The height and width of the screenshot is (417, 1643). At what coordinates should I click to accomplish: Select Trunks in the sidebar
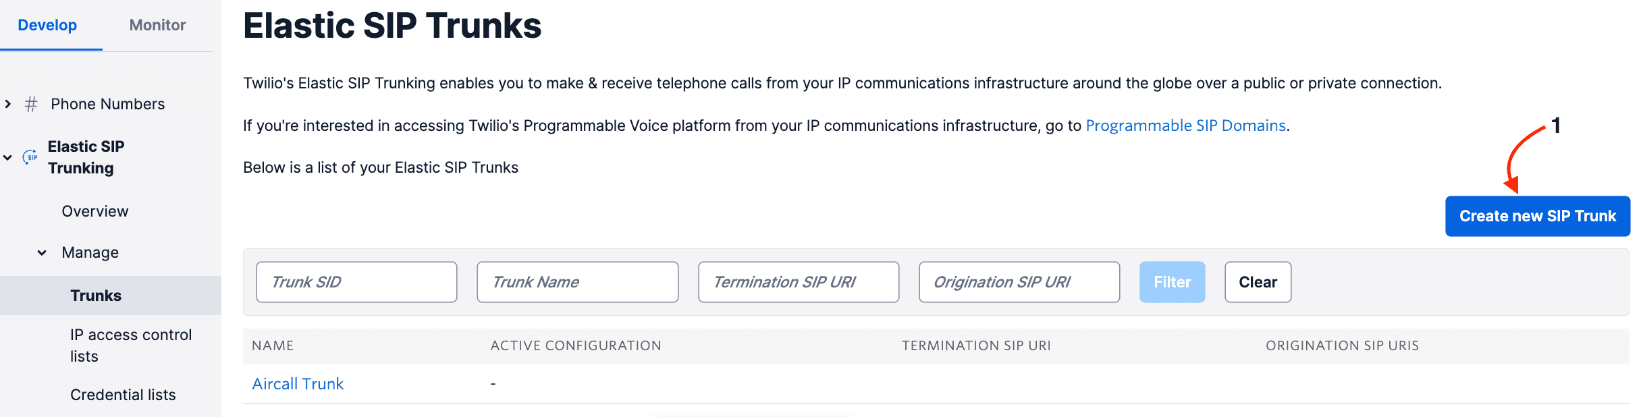tap(96, 296)
